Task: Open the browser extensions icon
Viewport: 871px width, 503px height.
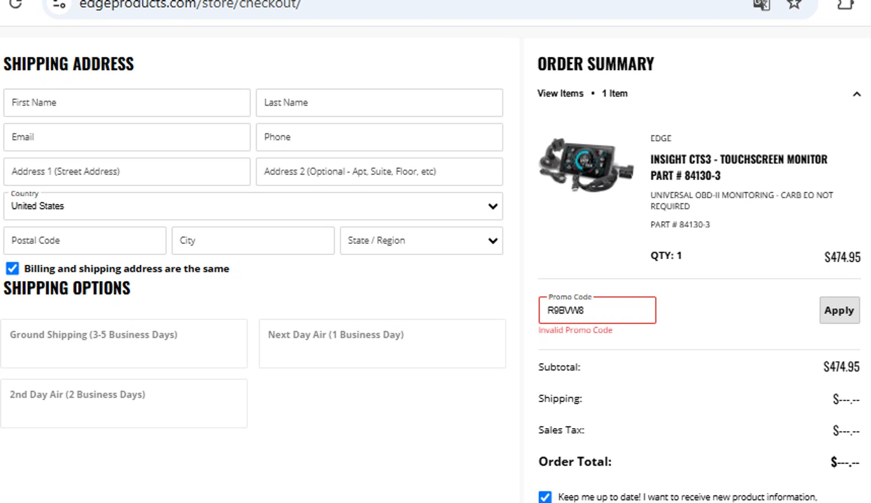Action: coord(845,4)
